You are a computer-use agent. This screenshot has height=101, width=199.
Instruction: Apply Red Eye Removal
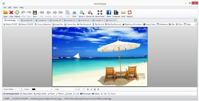pos(113,24)
